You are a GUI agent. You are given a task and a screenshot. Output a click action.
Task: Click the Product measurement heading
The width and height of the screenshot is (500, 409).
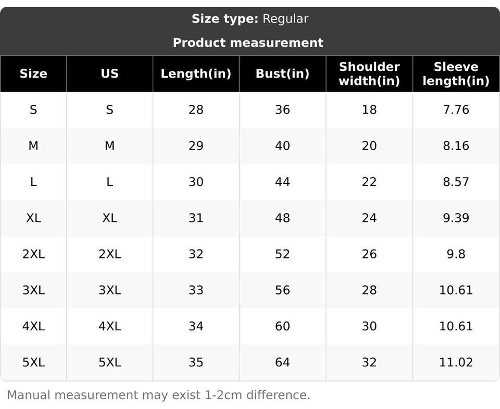coord(248,43)
